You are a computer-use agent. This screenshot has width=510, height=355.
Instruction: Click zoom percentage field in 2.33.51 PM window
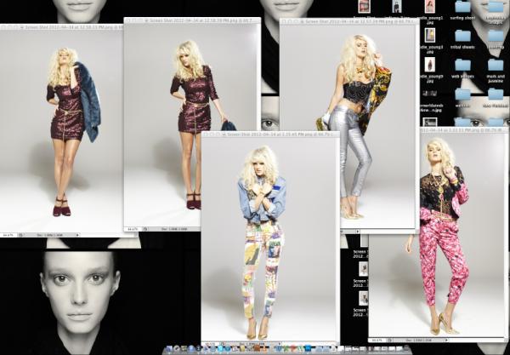click(x=377, y=340)
